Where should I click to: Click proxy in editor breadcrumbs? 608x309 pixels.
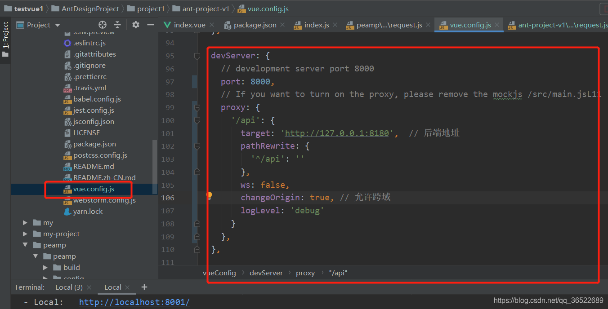[305, 273]
